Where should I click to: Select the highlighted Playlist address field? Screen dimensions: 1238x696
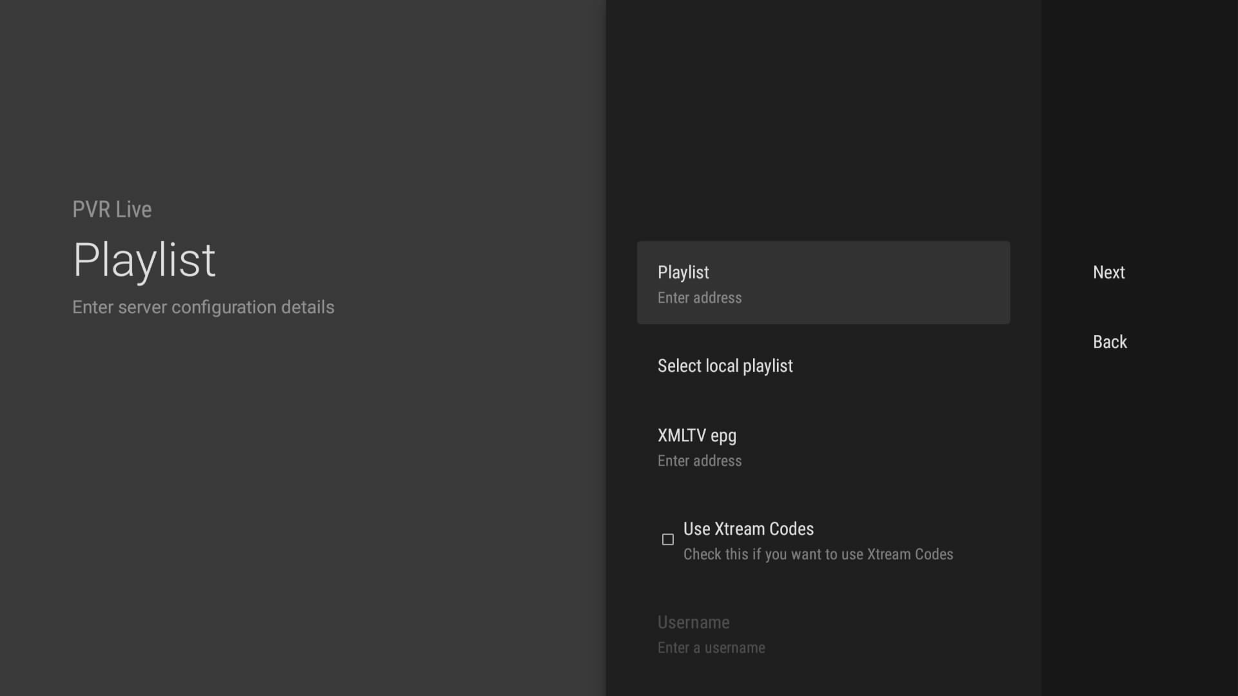click(x=823, y=283)
